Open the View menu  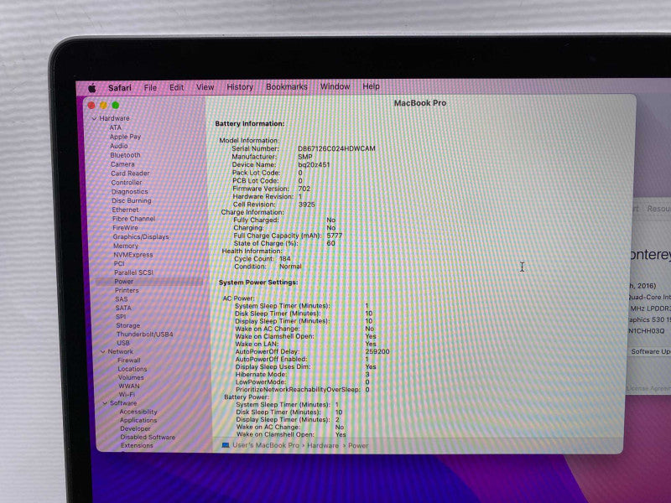point(205,87)
